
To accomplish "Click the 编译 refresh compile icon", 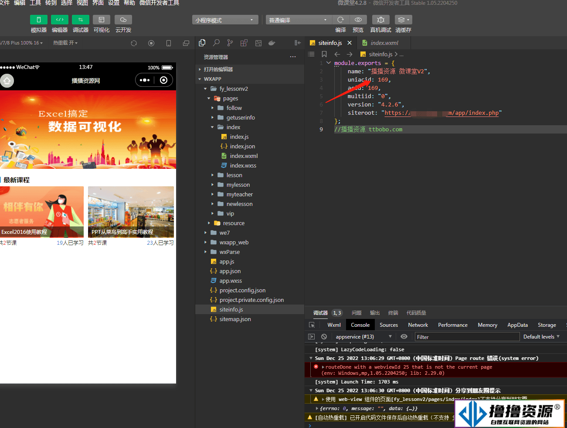I will (x=341, y=20).
